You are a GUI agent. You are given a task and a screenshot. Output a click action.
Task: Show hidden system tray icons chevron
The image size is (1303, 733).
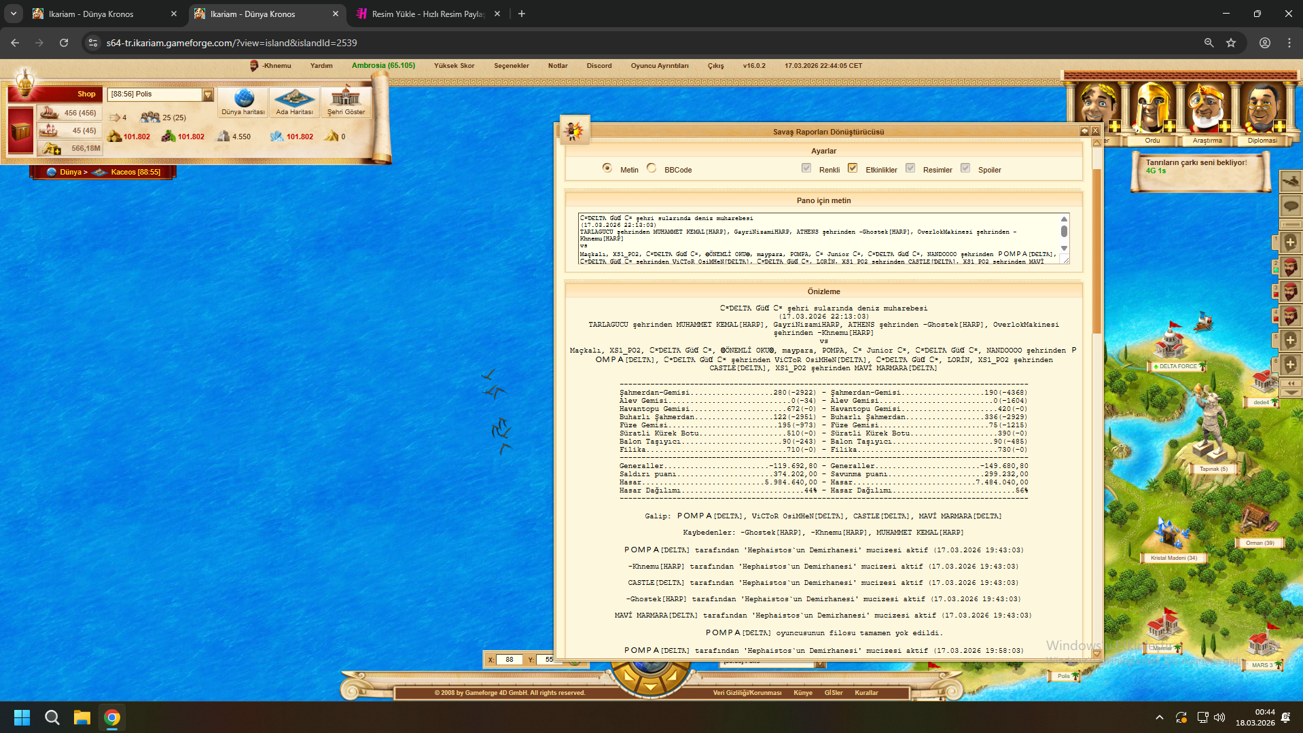point(1159,717)
